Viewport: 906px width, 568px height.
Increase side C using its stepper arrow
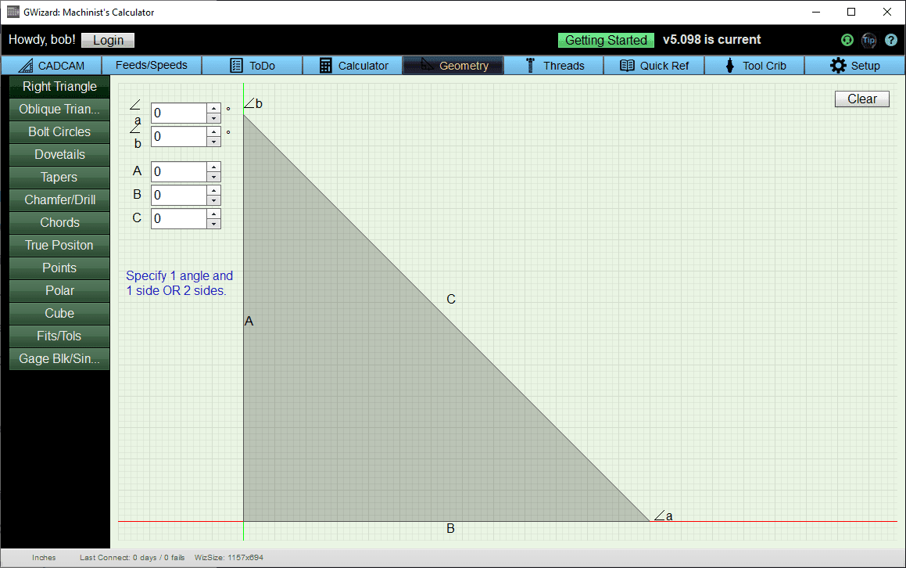click(x=213, y=214)
